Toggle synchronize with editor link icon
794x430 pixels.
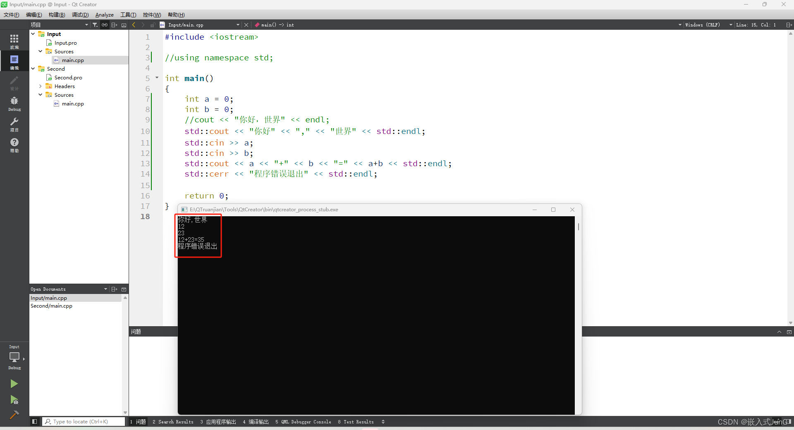tap(105, 25)
